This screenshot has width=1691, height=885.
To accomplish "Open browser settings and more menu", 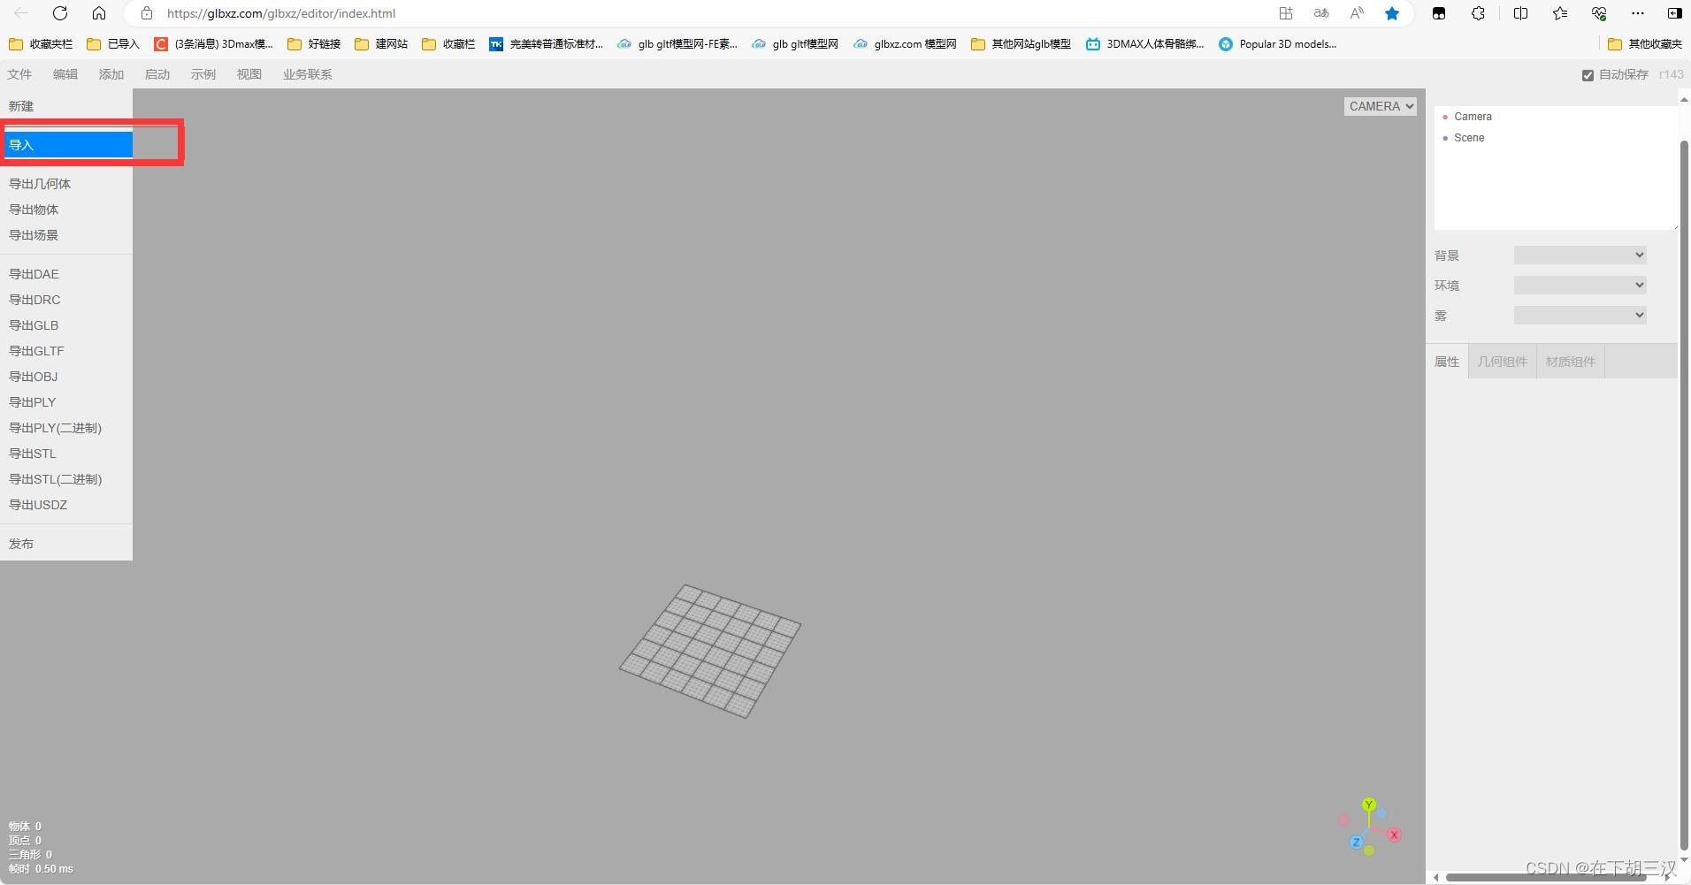I will [1638, 13].
